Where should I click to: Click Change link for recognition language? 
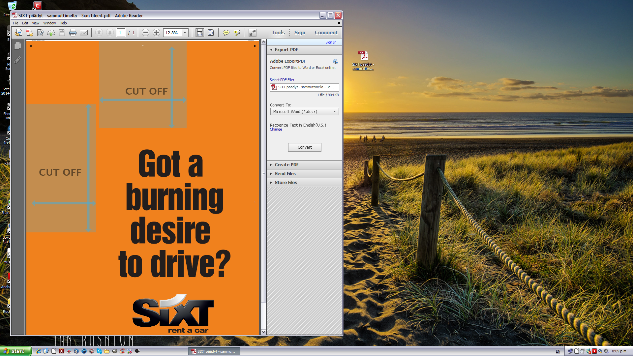pos(276,130)
